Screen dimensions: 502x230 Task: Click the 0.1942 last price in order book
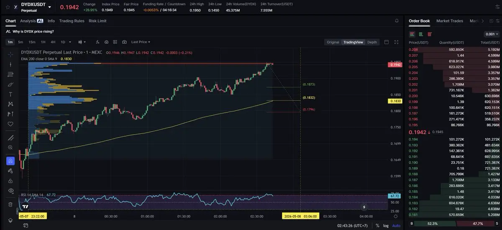417,132
